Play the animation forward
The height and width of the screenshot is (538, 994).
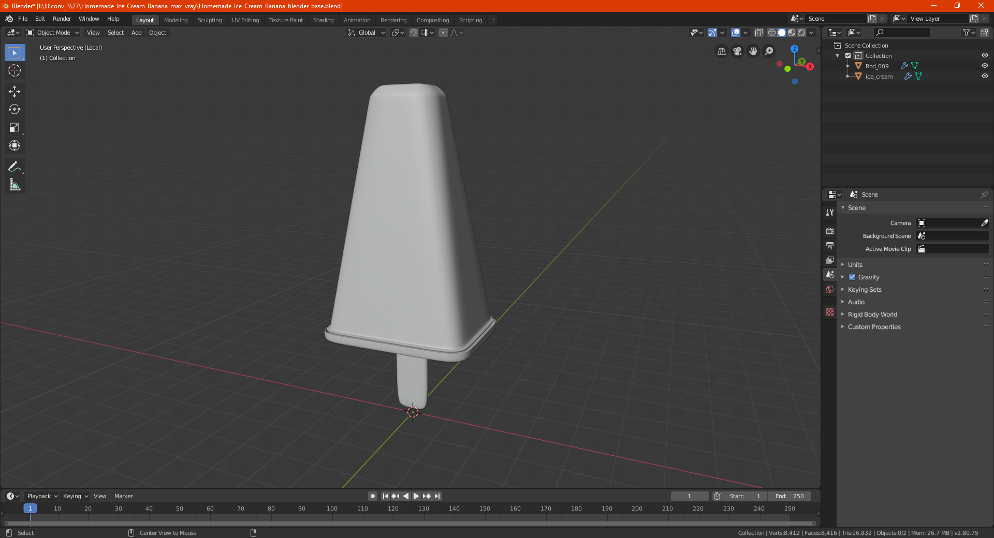(416, 496)
